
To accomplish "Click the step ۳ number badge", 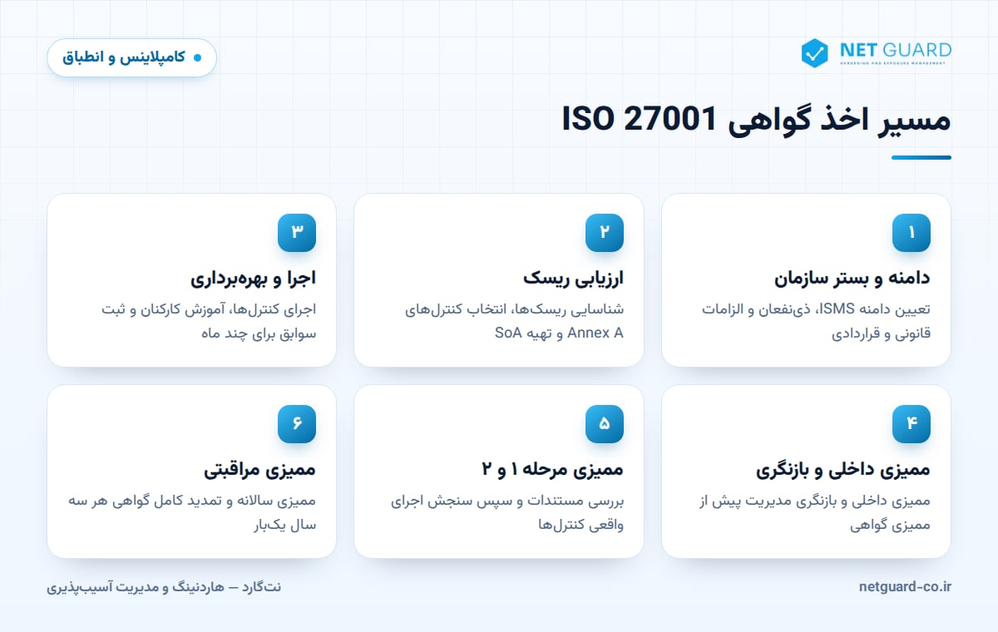I will pos(297,233).
